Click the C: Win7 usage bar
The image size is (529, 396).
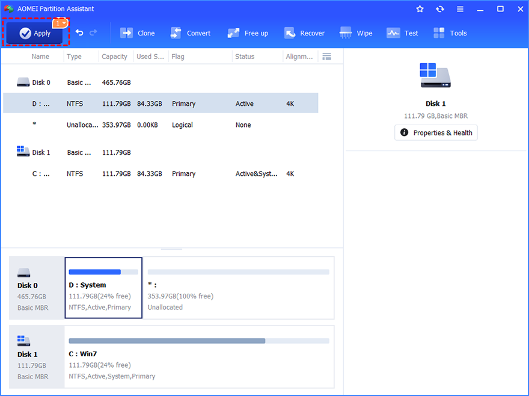pos(199,341)
